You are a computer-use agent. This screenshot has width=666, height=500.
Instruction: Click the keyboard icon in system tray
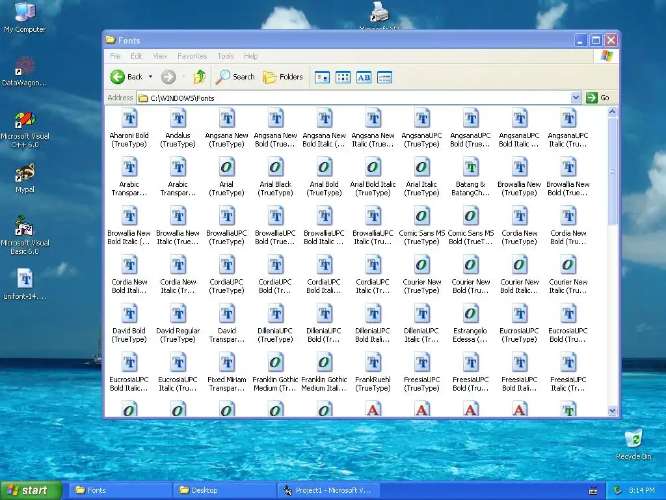[593, 491]
